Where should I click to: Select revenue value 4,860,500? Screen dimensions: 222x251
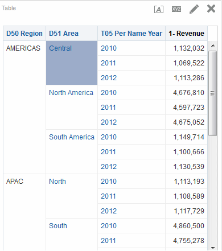(188, 226)
